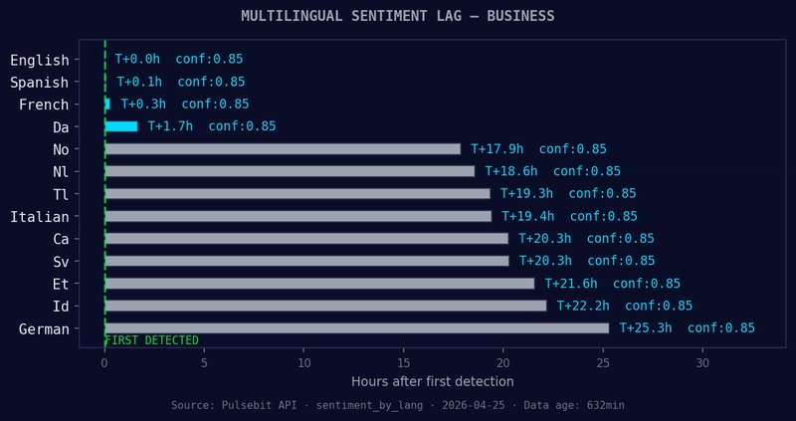Select the Tl language label
796x421 pixels.
[x=61, y=194]
